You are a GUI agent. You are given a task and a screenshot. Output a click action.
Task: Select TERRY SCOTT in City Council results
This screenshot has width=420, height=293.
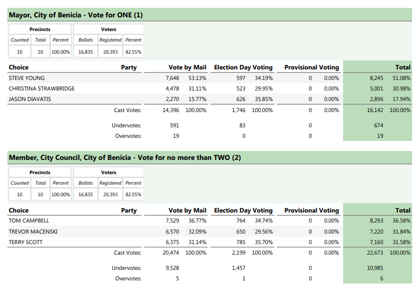pos(26,242)
